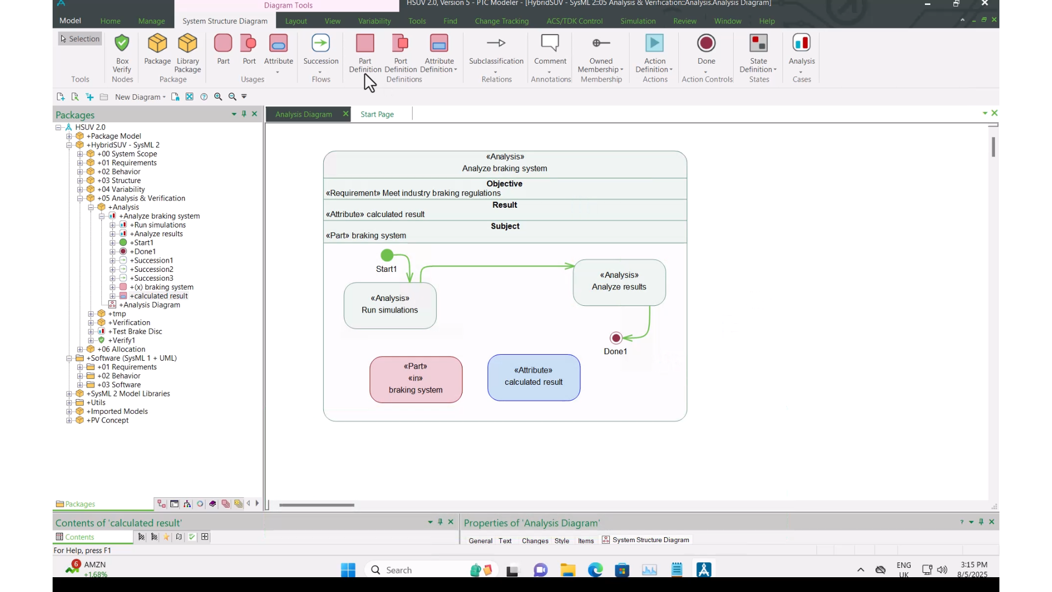Click the purple book browser icon

click(x=213, y=504)
